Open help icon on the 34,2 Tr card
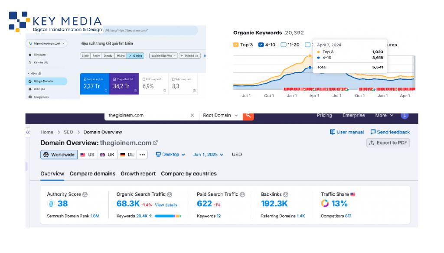 click(x=135, y=91)
